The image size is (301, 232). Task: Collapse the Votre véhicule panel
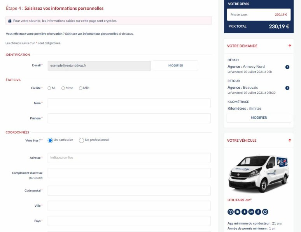[290, 140]
